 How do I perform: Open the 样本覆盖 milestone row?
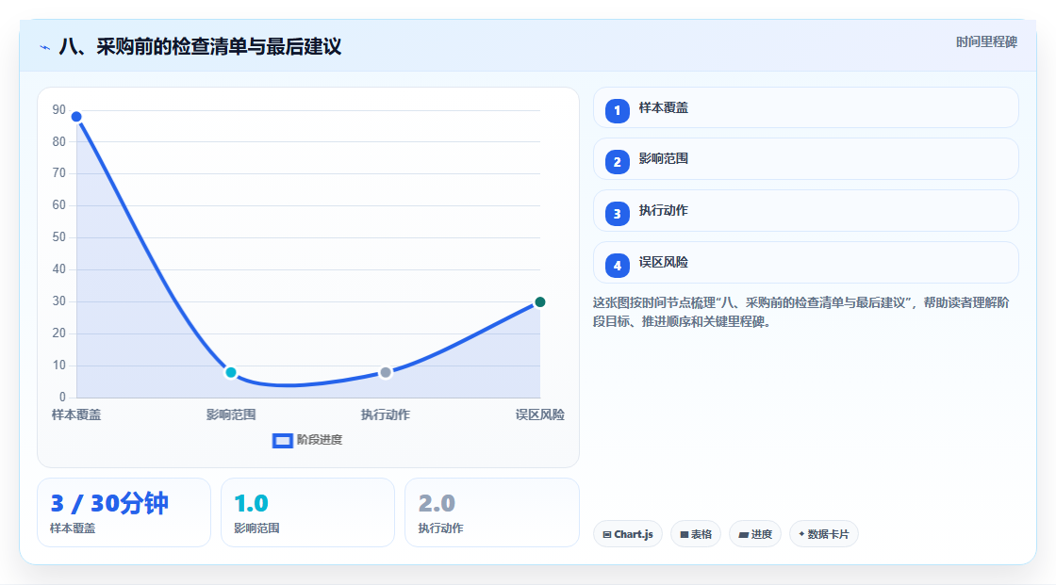pos(805,107)
